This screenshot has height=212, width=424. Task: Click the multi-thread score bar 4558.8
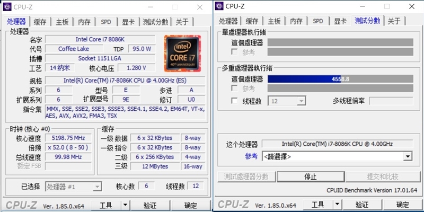click(340, 79)
